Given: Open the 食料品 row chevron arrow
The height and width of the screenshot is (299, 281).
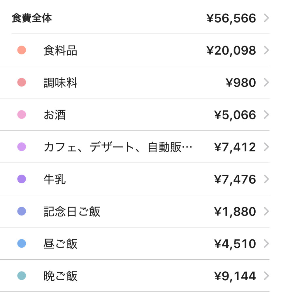Looking at the screenshot, I should tap(266, 50).
